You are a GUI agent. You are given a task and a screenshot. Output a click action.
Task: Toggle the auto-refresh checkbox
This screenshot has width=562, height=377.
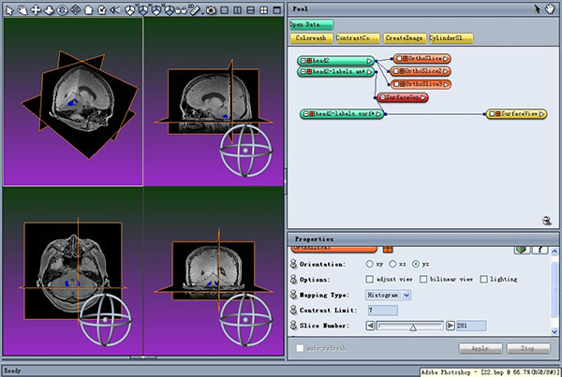300,348
